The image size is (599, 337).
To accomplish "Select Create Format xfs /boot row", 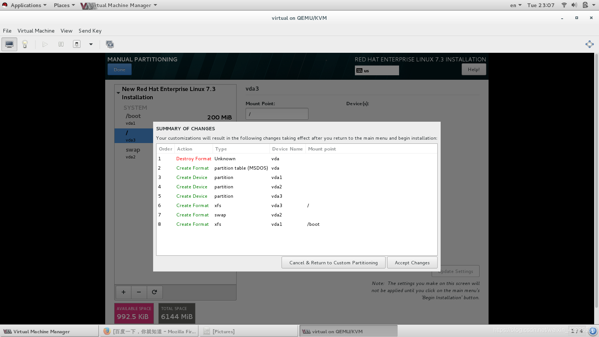I will coord(297,224).
